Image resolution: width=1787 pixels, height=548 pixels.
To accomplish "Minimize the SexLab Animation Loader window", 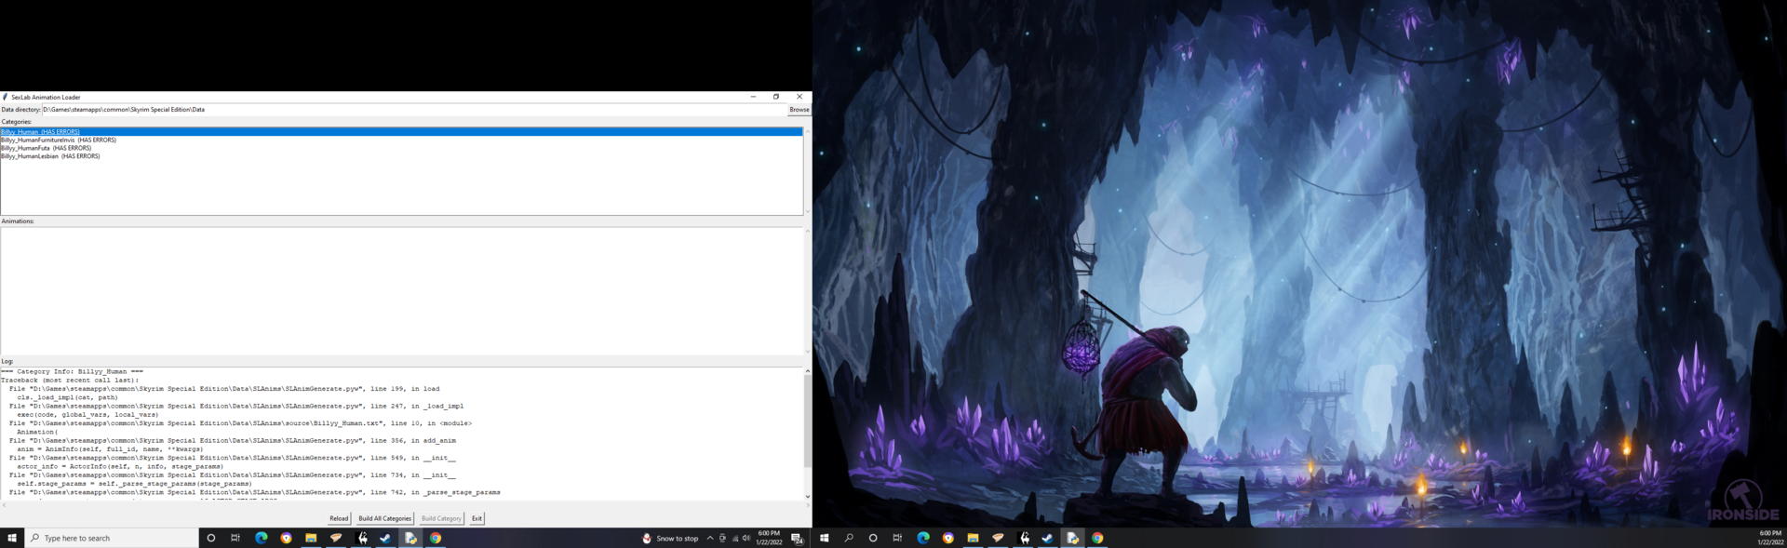I will (x=753, y=97).
